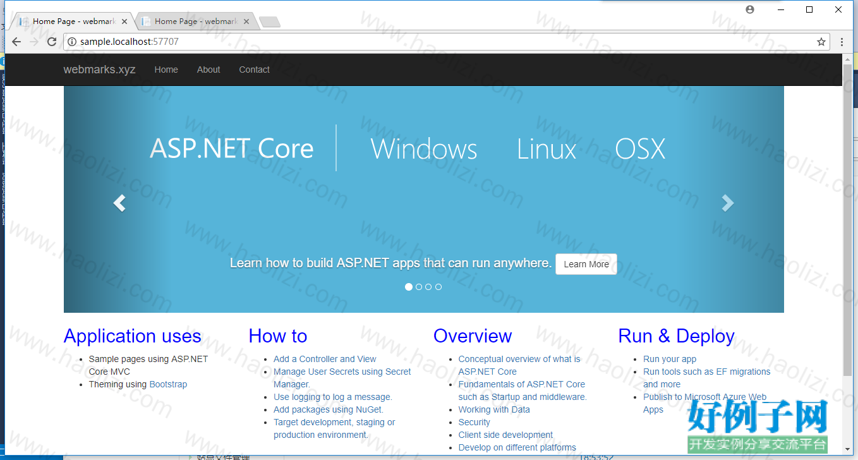This screenshot has height=460, width=858.
Task: Open 'Target development, staging or production environment' link
Action: tap(334, 428)
